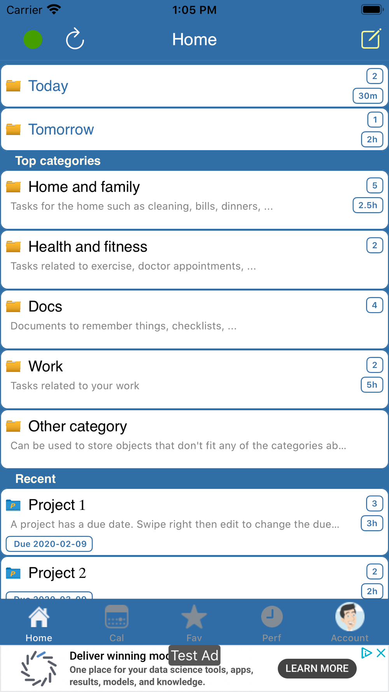The height and width of the screenshot is (692, 389).
Task: Tap the Due 2020-02-09 date badge
Action: pyautogui.click(x=49, y=544)
